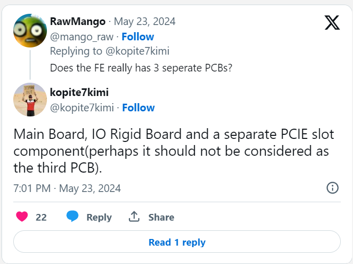Follow the @mango_raw account
353x264 pixels.
[x=138, y=37]
